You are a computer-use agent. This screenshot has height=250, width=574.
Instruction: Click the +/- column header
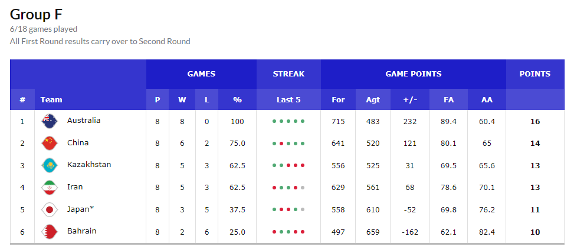coord(410,100)
